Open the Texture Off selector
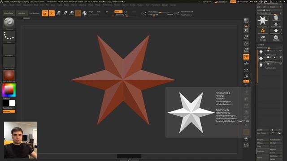Viewport: 287px width, 161px height. click(9, 63)
